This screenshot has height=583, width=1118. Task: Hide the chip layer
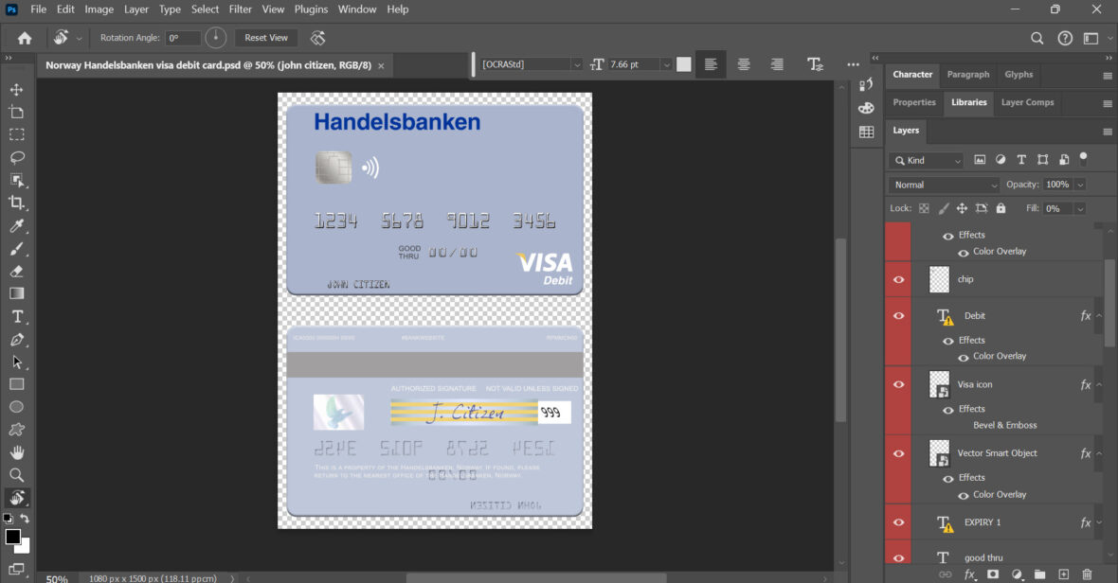pos(897,279)
